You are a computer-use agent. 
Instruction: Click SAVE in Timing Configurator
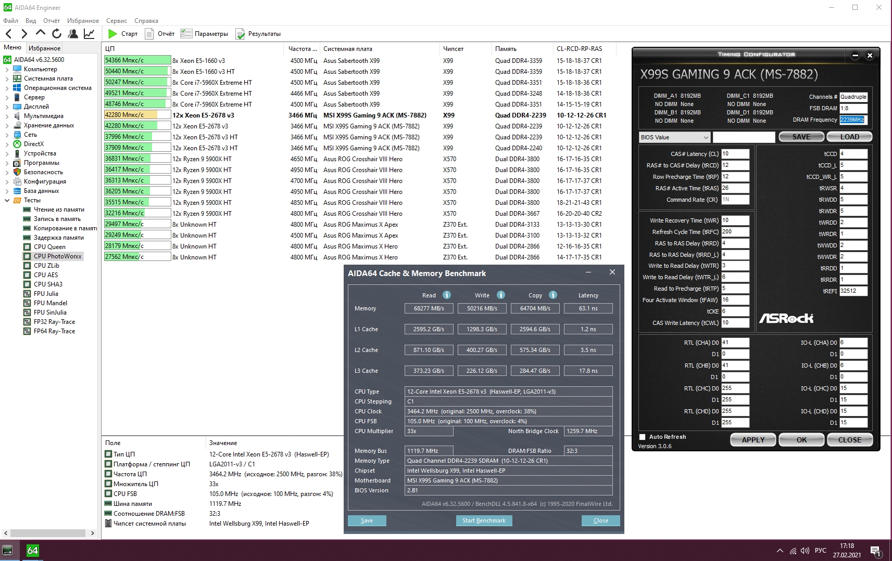pyautogui.click(x=801, y=137)
